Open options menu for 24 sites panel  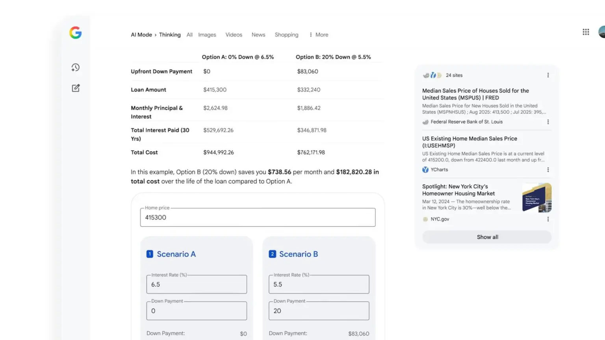pyautogui.click(x=548, y=75)
